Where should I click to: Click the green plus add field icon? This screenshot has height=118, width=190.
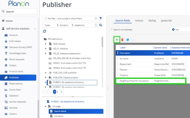[117, 40]
